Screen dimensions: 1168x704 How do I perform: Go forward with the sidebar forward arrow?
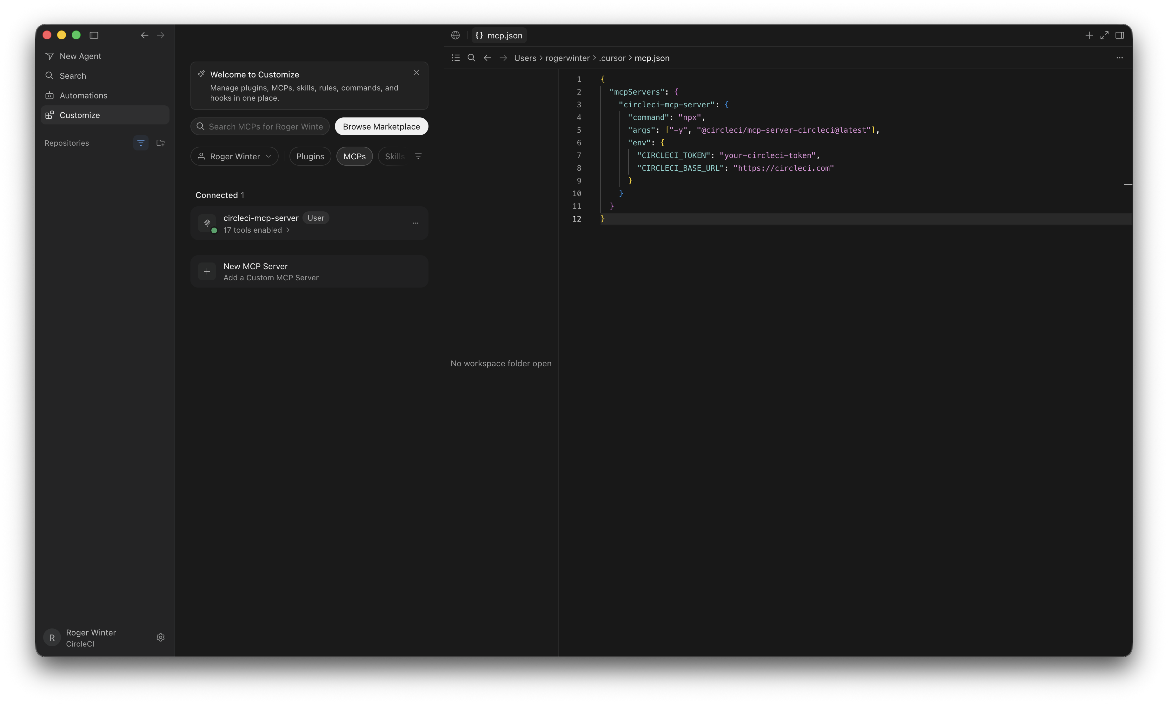coord(161,35)
